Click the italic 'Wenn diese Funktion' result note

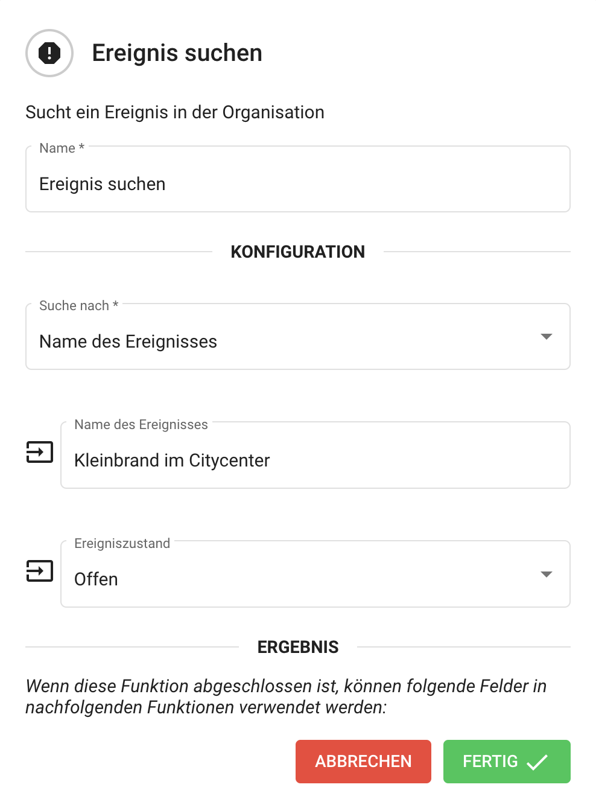(x=286, y=696)
